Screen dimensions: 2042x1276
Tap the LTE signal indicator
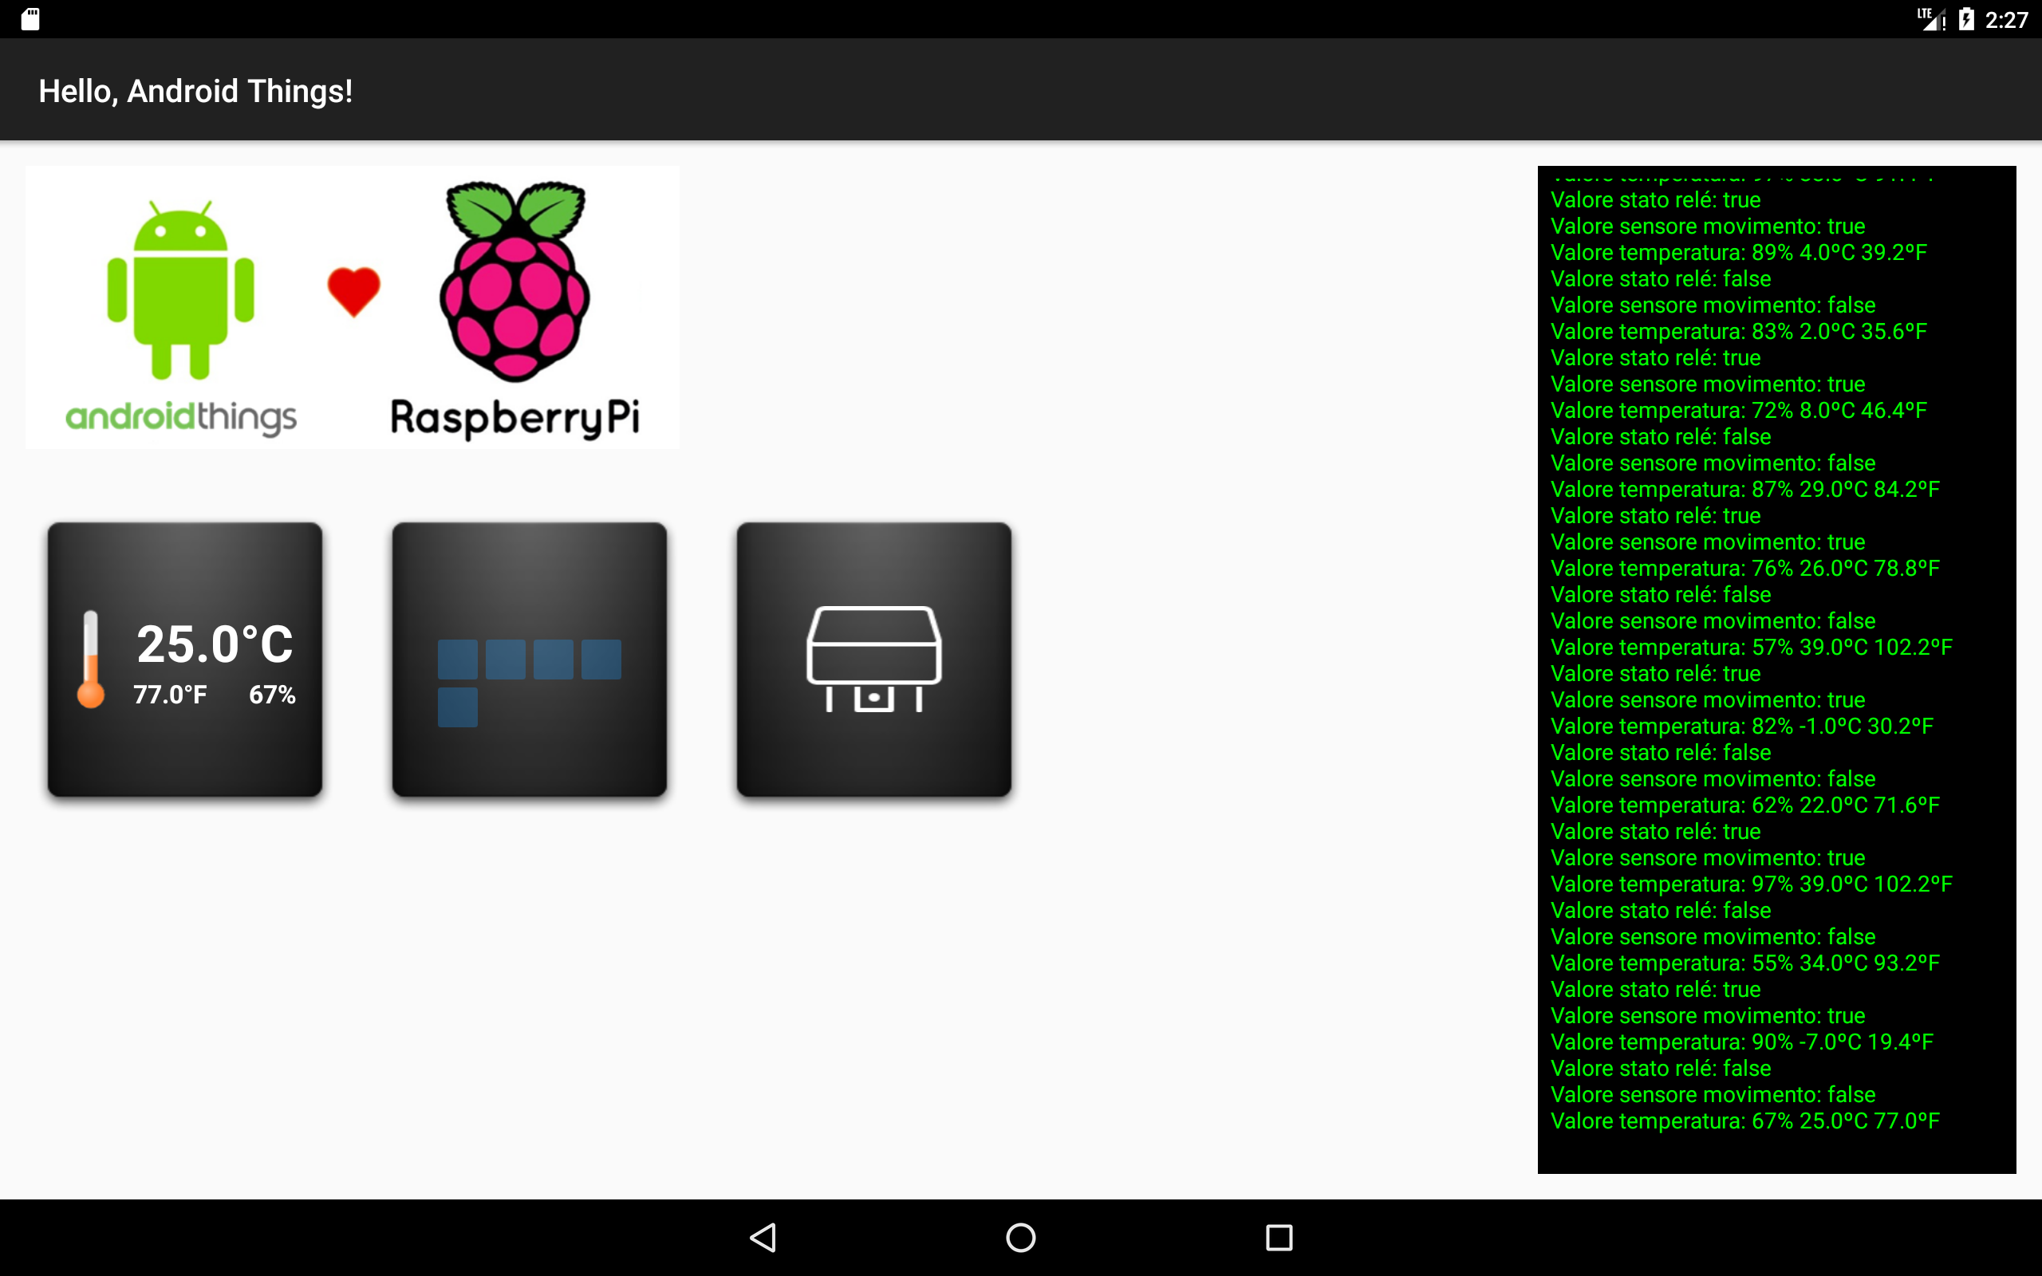pos(1930,19)
